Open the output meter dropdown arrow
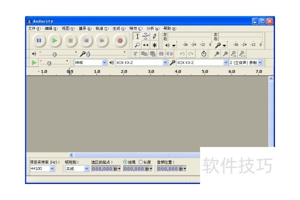This screenshot has width=300, height=200. [x=173, y=45]
